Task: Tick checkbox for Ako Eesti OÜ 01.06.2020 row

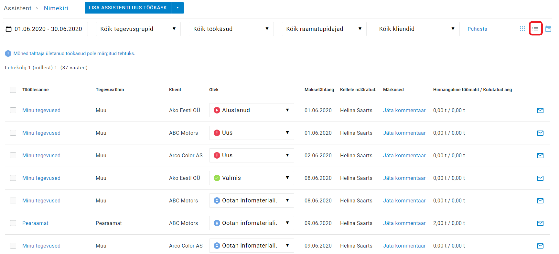Action: [13, 110]
